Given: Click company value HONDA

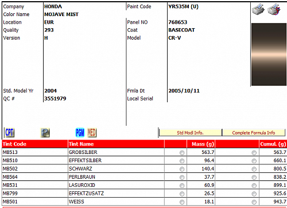Looking at the screenshot, I should [x=53, y=6].
